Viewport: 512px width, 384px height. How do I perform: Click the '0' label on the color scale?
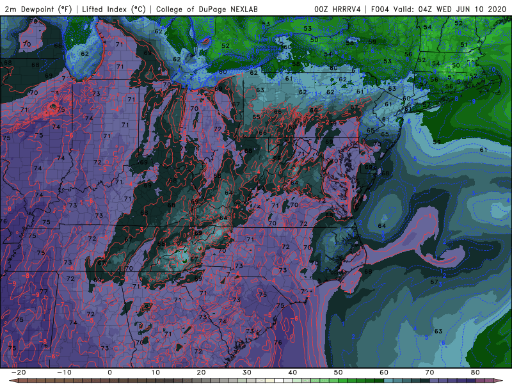[x=109, y=372]
